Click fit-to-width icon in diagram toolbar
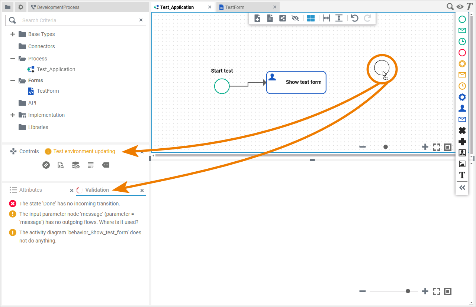 click(x=326, y=18)
